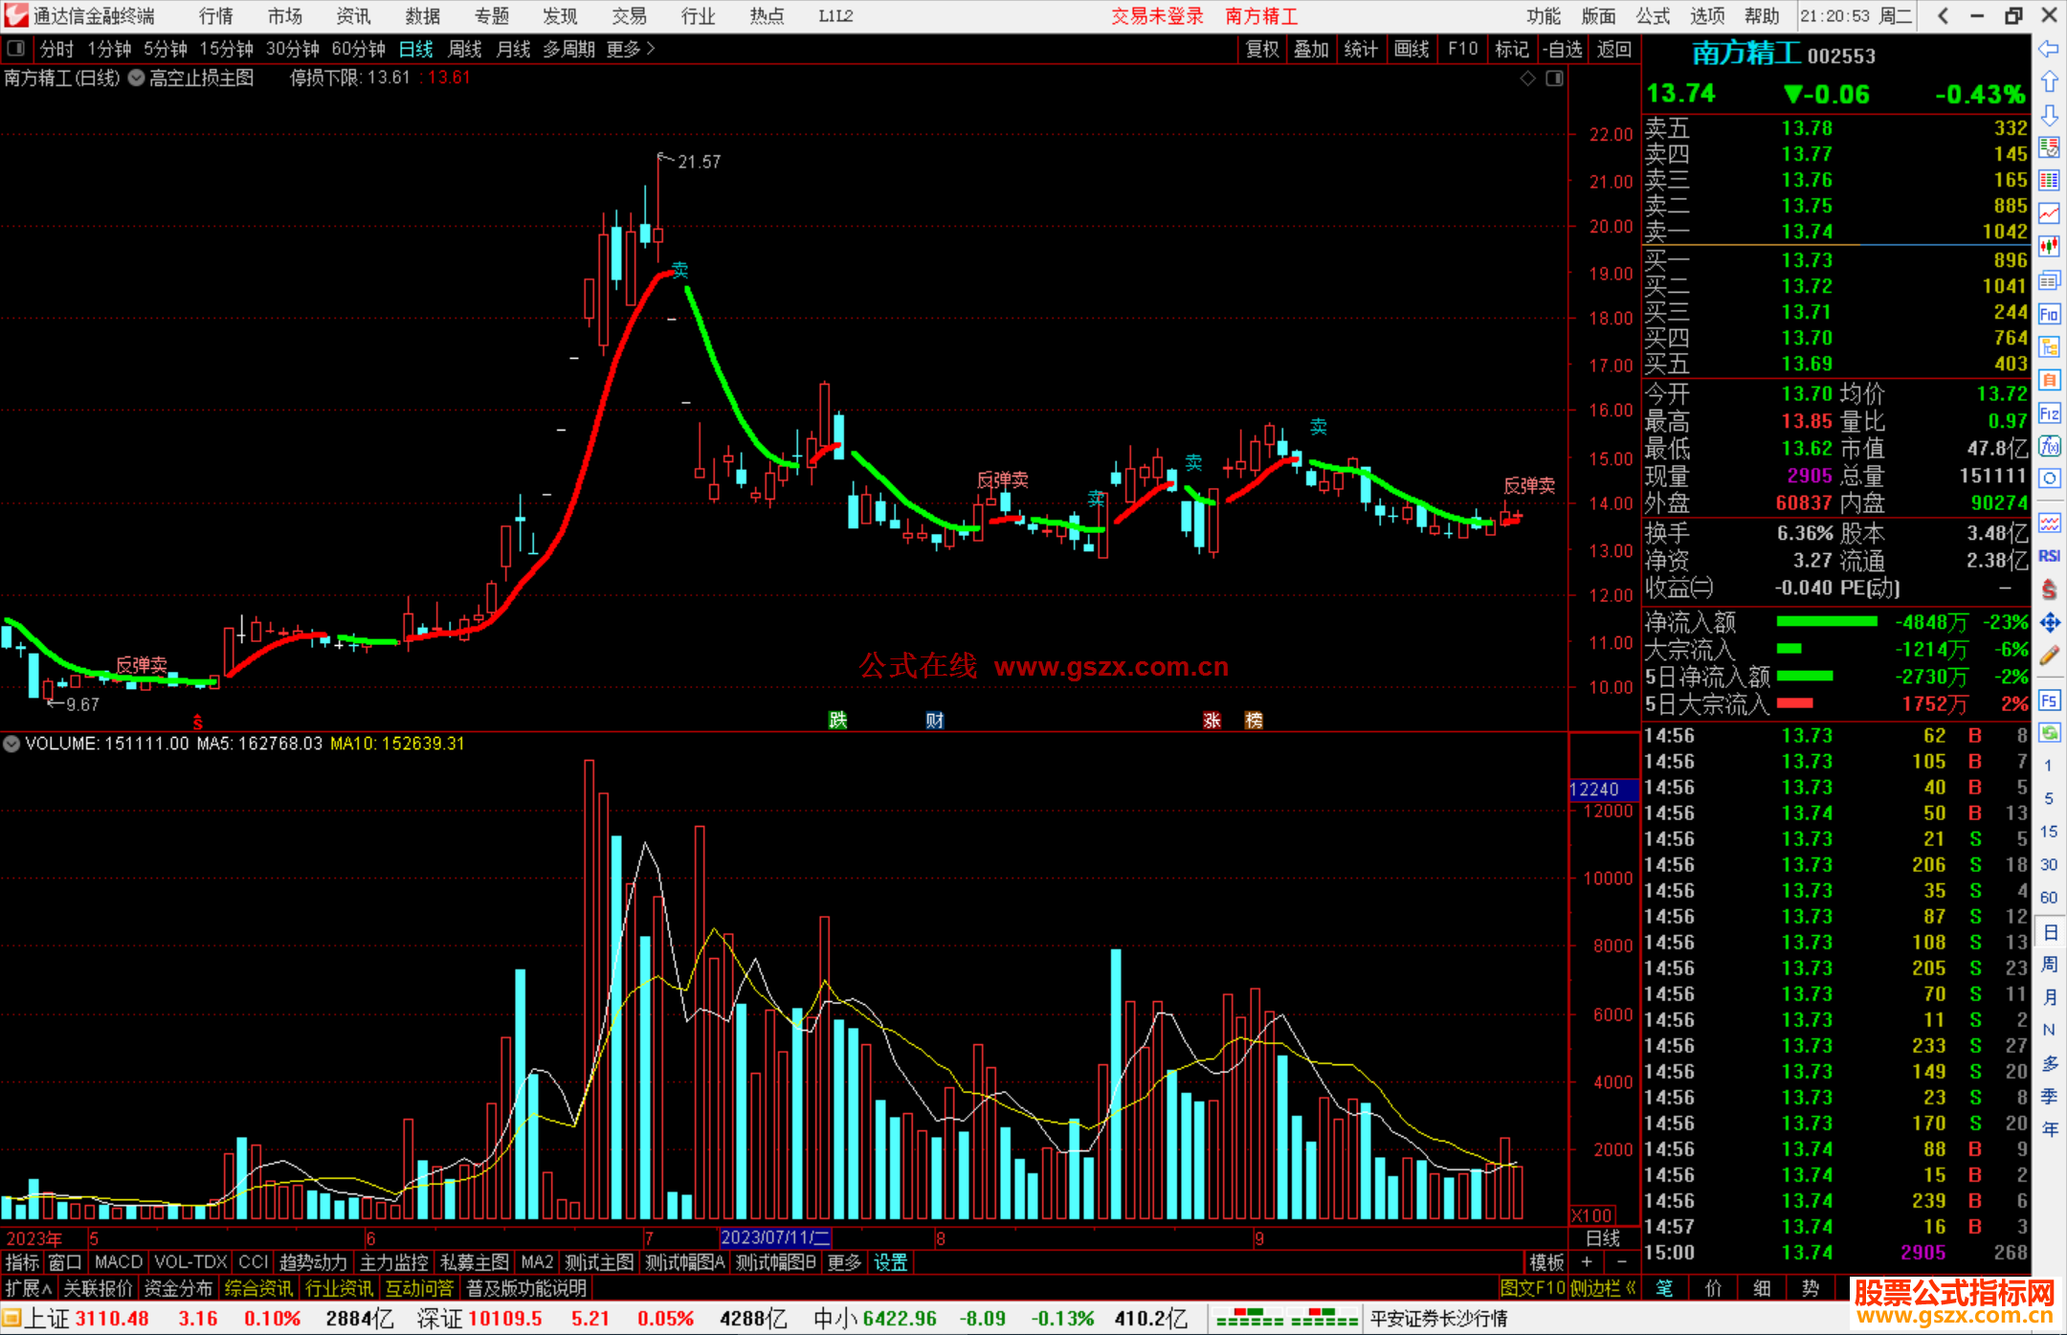The image size is (2067, 1335).
Task: Switch to 年 period in right sidebar
Action: pyautogui.click(x=2049, y=1129)
